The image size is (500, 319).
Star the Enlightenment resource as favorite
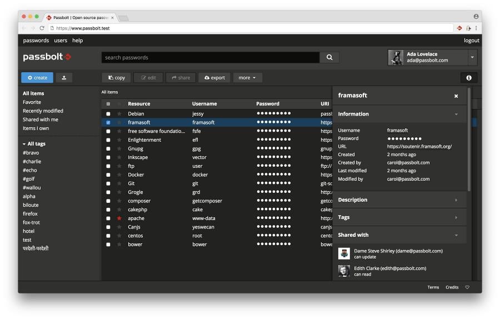click(x=119, y=139)
